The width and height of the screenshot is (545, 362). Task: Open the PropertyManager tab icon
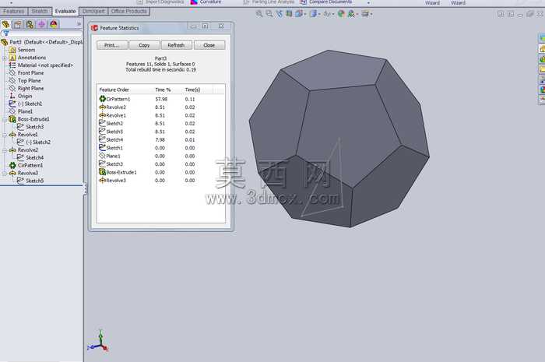pos(17,24)
